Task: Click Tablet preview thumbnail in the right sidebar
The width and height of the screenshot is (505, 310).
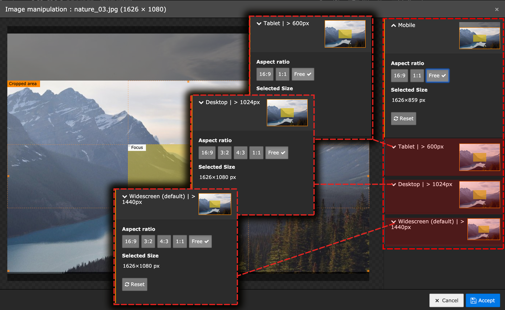Action: tap(479, 157)
